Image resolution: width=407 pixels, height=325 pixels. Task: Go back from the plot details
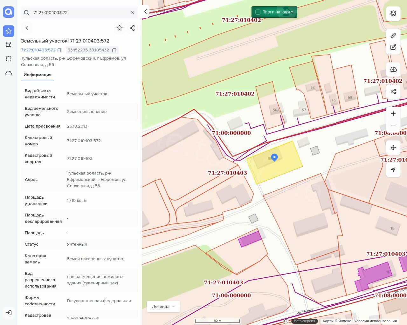(x=27, y=28)
